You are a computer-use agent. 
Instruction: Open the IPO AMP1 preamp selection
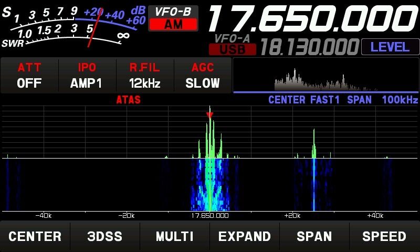point(87,76)
